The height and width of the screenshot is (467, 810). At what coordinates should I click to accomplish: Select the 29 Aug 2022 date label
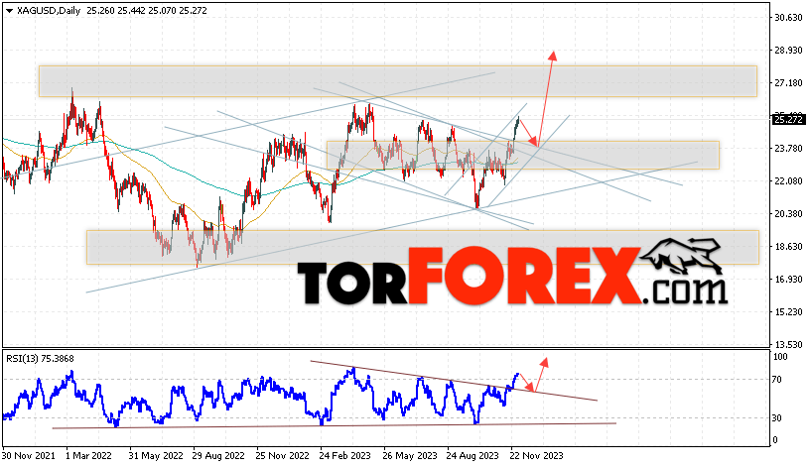coord(218,456)
